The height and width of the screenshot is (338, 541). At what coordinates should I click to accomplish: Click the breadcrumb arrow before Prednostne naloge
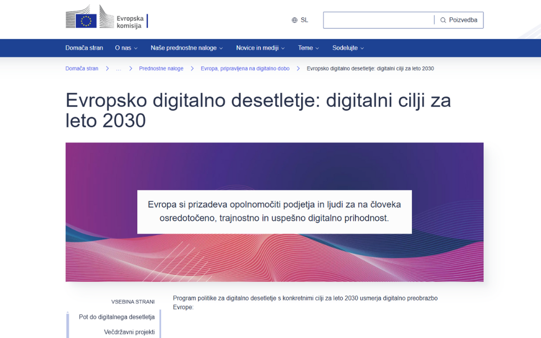(130, 69)
